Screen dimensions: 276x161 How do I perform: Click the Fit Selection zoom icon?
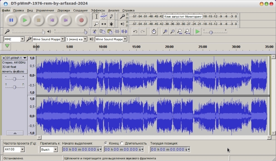coord(180,32)
